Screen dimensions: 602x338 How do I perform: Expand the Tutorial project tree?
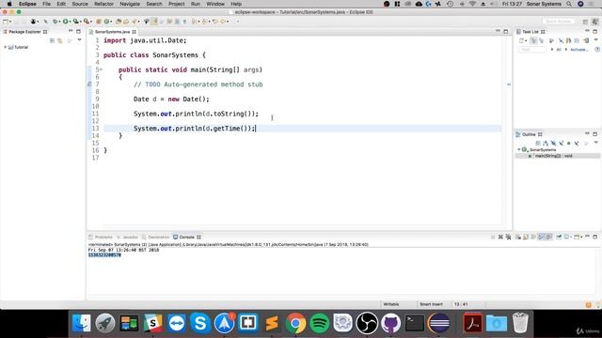(x=6, y=47)
